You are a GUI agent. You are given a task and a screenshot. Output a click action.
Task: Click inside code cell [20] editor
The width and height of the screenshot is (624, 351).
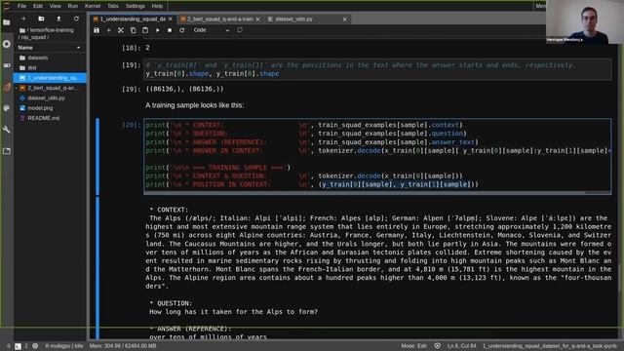[377, 155]
